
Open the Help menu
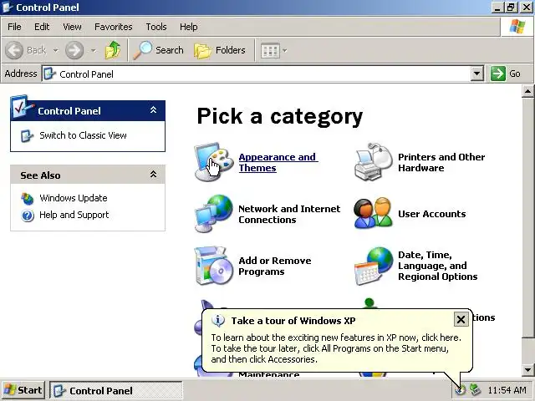click(188, 27)
